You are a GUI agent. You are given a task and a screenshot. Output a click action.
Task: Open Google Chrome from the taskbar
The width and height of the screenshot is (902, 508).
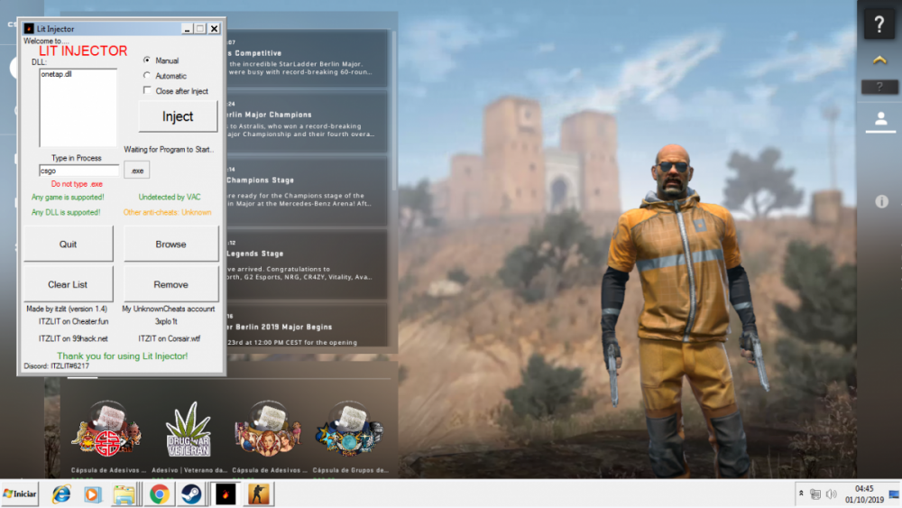(x=160, y=494)
